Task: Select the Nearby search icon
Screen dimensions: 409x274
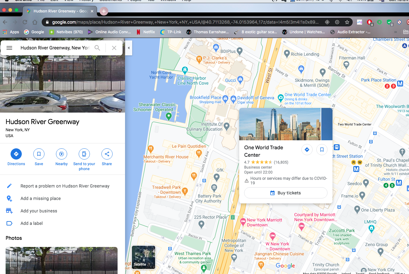Action: 61,154
